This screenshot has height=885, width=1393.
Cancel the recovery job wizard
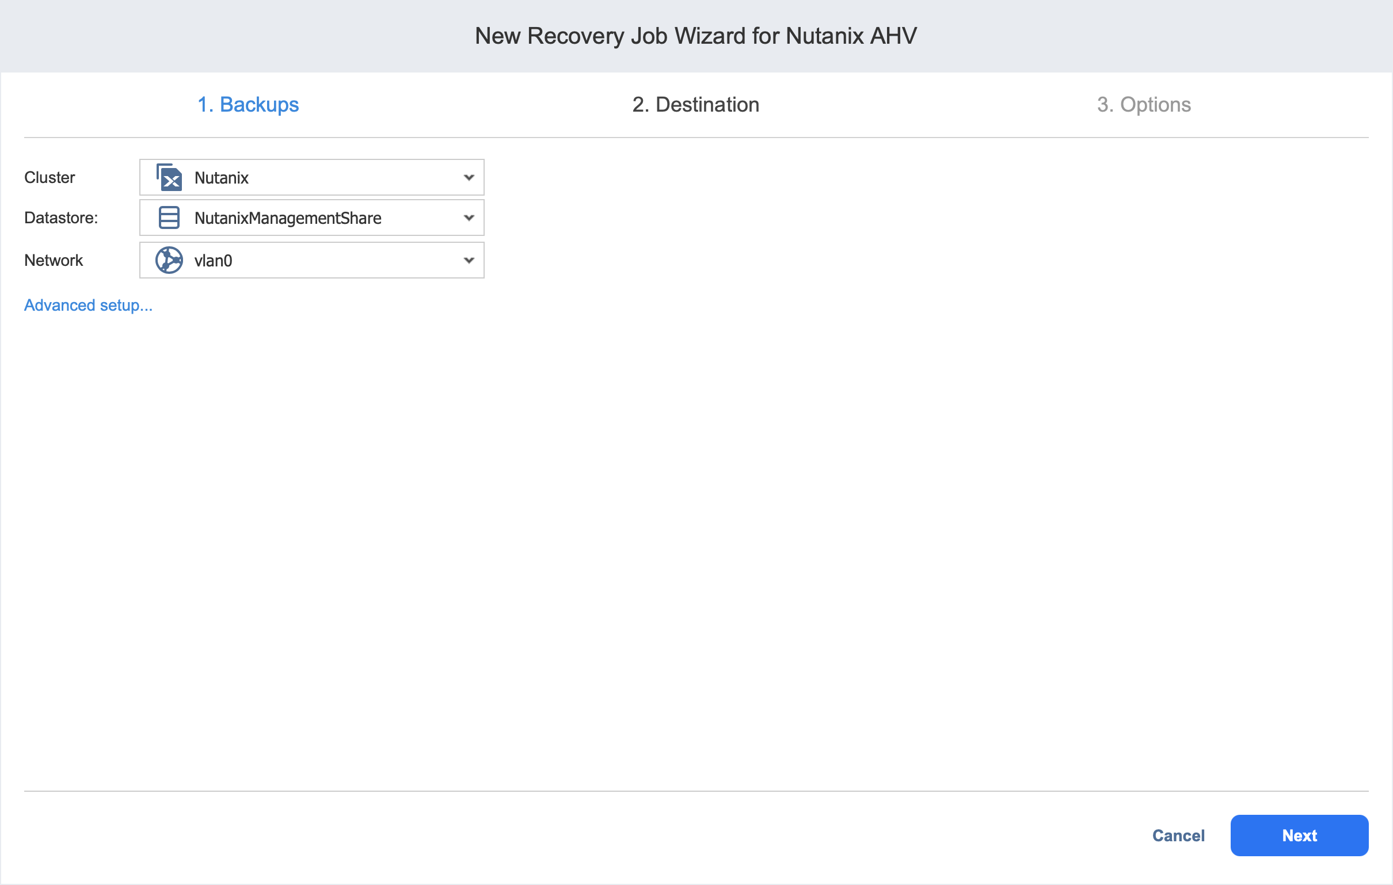pyautogui.click(x=1178, y=836)
